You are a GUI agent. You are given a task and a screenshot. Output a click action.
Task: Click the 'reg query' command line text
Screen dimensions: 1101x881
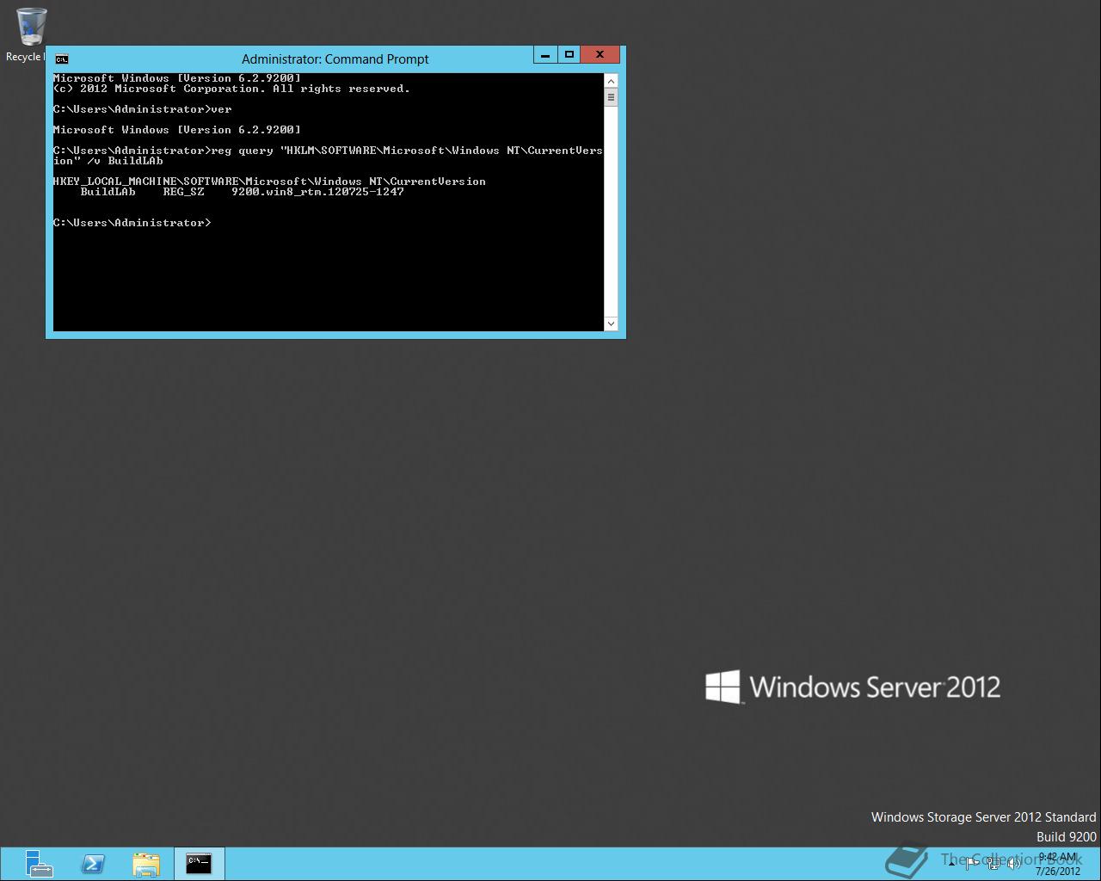click(328, 156)
